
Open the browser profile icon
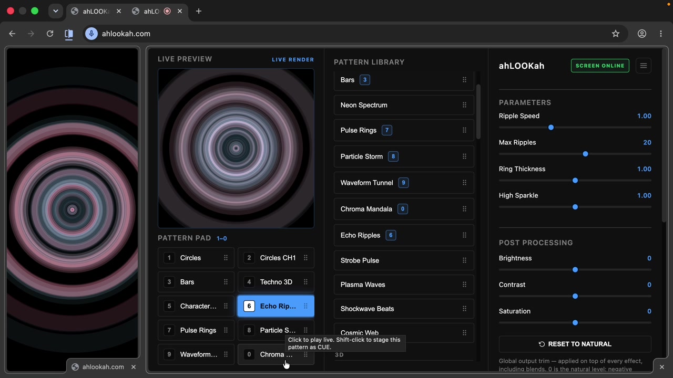[642, 34]
